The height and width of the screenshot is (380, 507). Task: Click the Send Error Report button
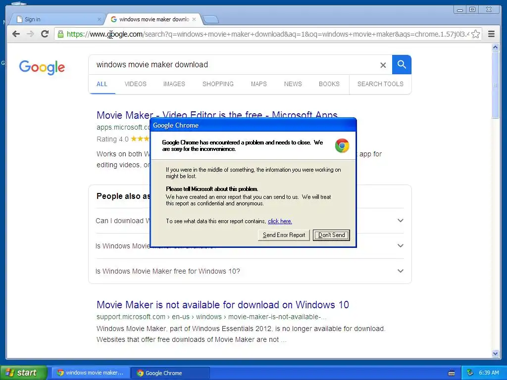click(x=284, y=235)
